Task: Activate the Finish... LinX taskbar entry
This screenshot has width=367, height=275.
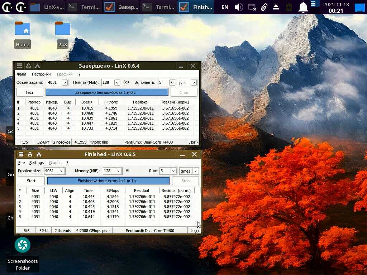Action: pos(196,7)
